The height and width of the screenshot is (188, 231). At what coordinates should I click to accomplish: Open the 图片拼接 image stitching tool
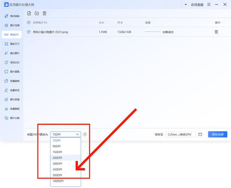pyautogui.click(x=12, y=100)
